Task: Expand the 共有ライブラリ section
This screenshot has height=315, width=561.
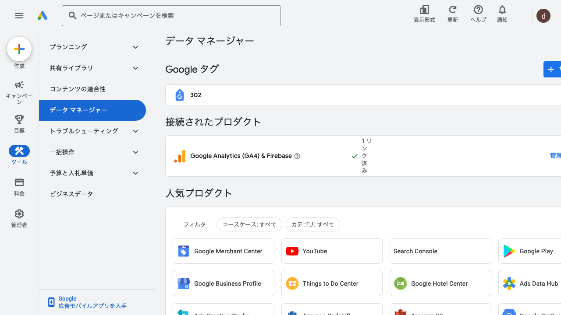Action: [94, 68]
